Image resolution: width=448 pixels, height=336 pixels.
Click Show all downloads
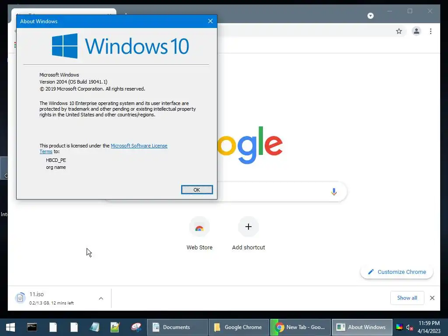click(407, 298)
